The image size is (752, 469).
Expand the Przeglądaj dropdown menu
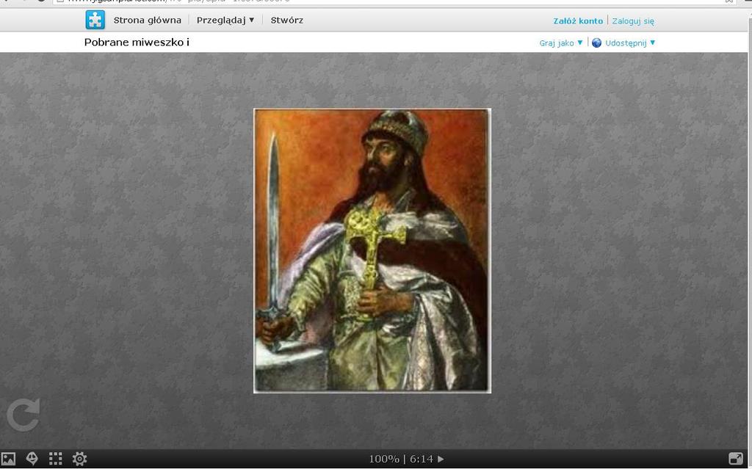tap(225, 20)
